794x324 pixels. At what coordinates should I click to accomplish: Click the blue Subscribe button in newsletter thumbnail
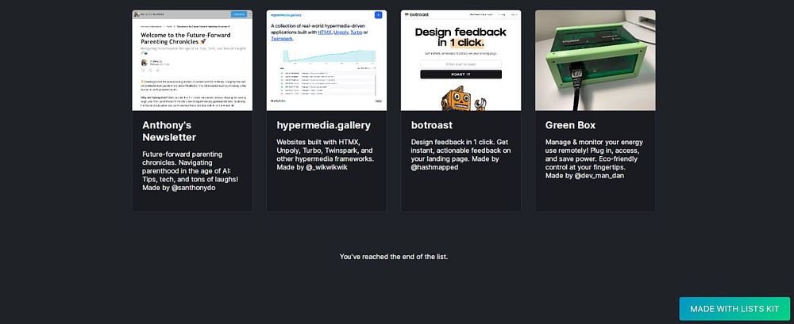(x=238, y=14)
